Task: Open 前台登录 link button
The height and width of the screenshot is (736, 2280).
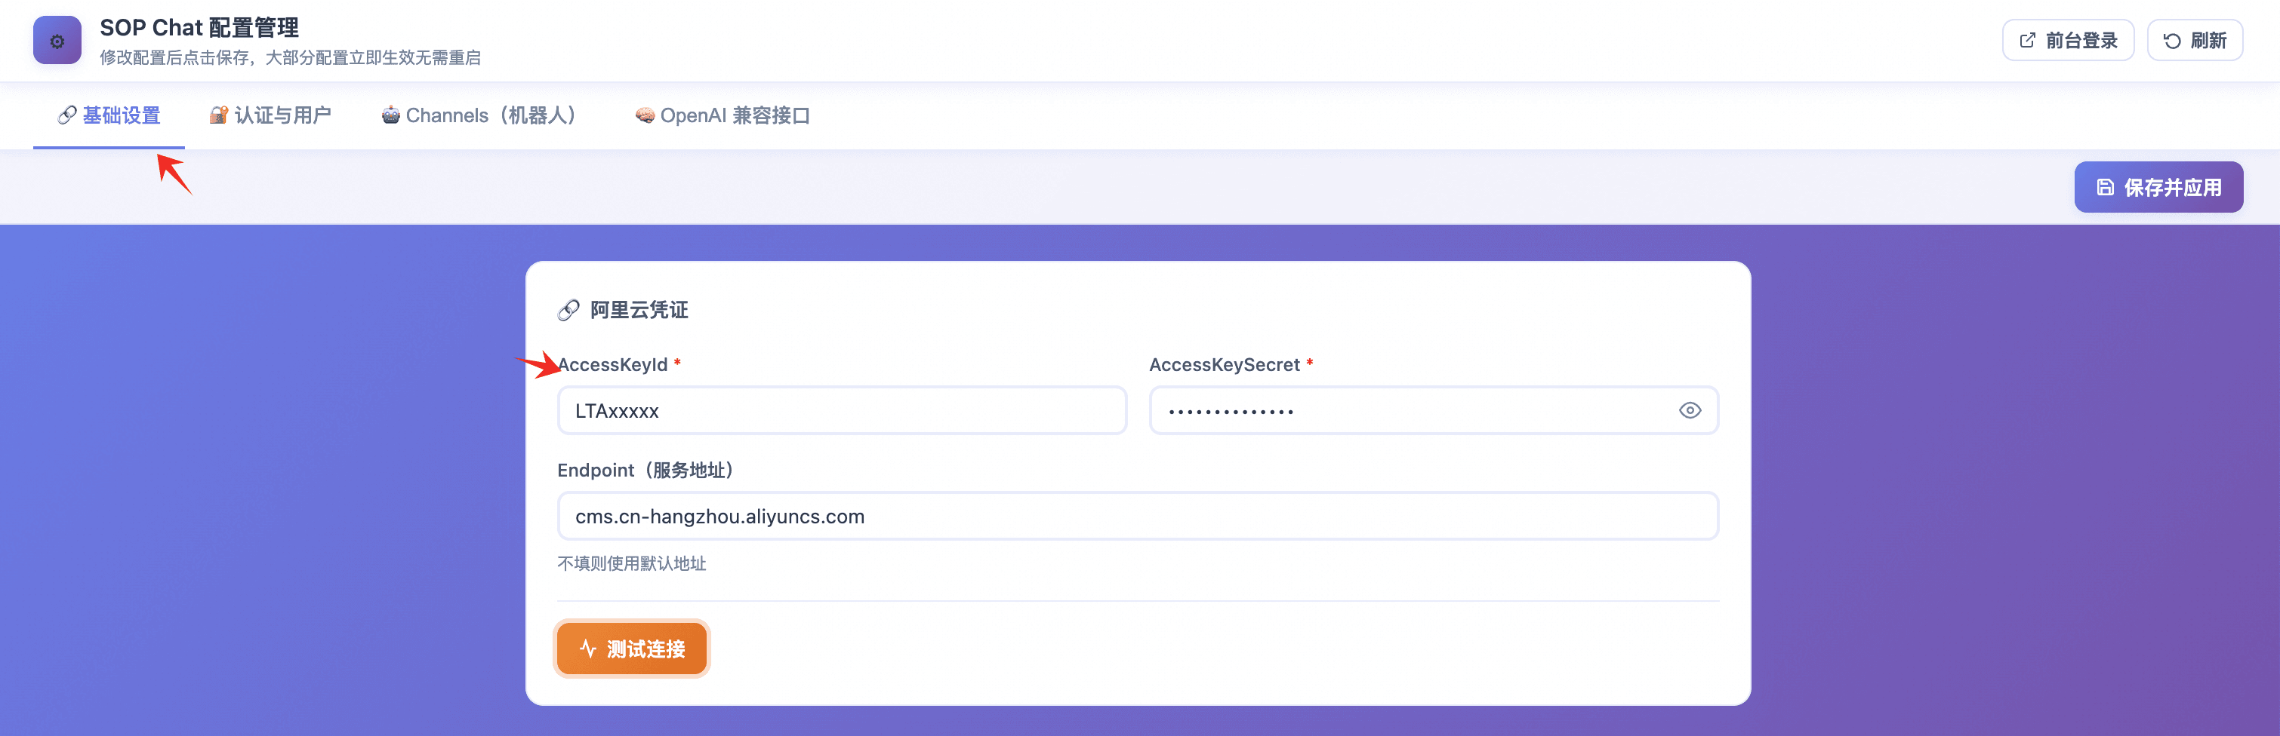Action: 2068,41
